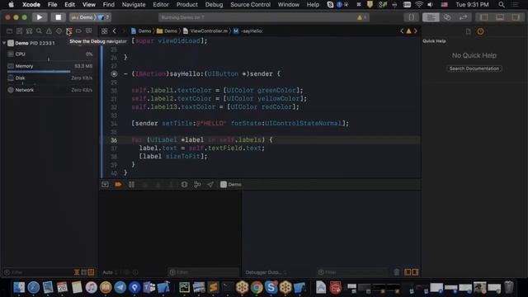Open the Demo scheme selector
Image resolution: width=528 pixels, height=297 pixels.
[x=83, y=17]
